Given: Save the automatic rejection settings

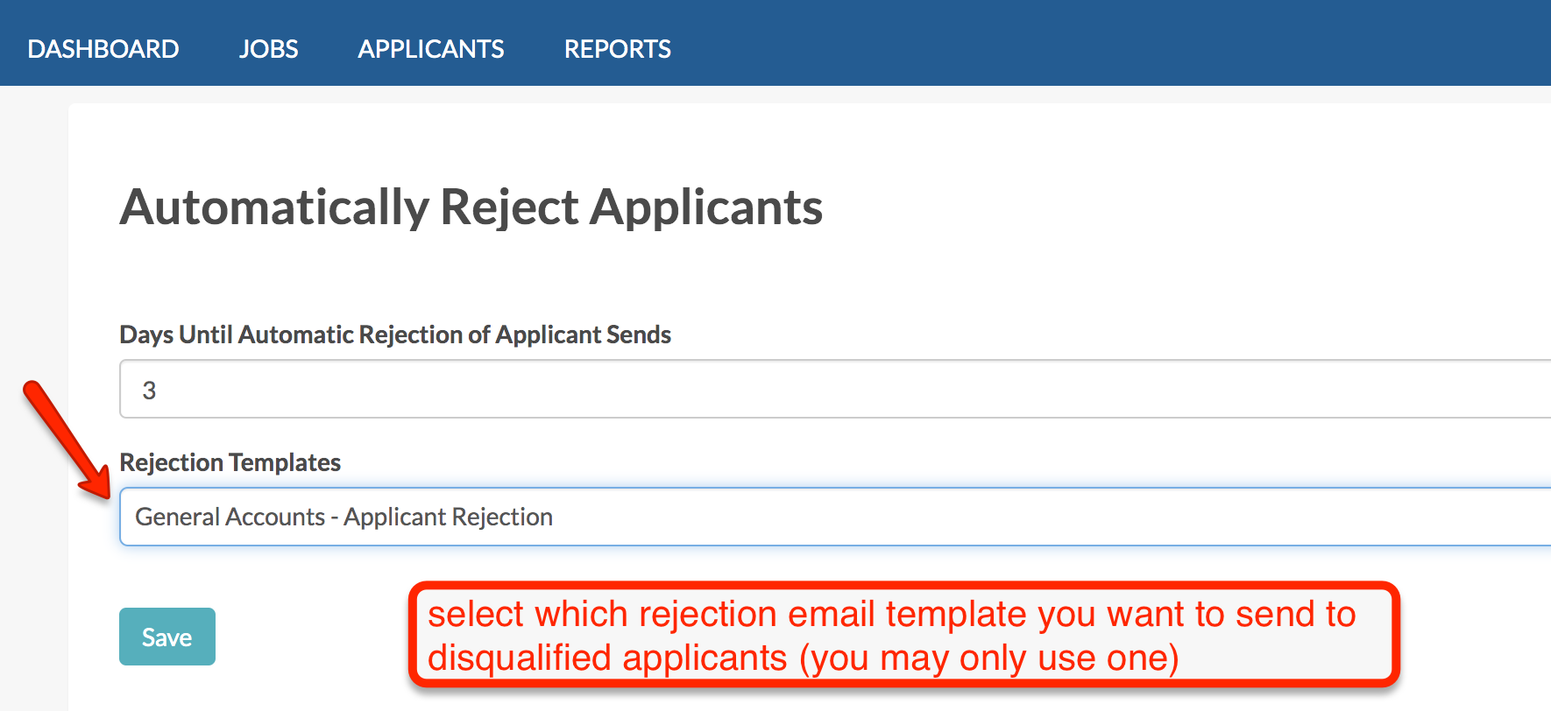Looking at the screenshot, I should 166,637.
